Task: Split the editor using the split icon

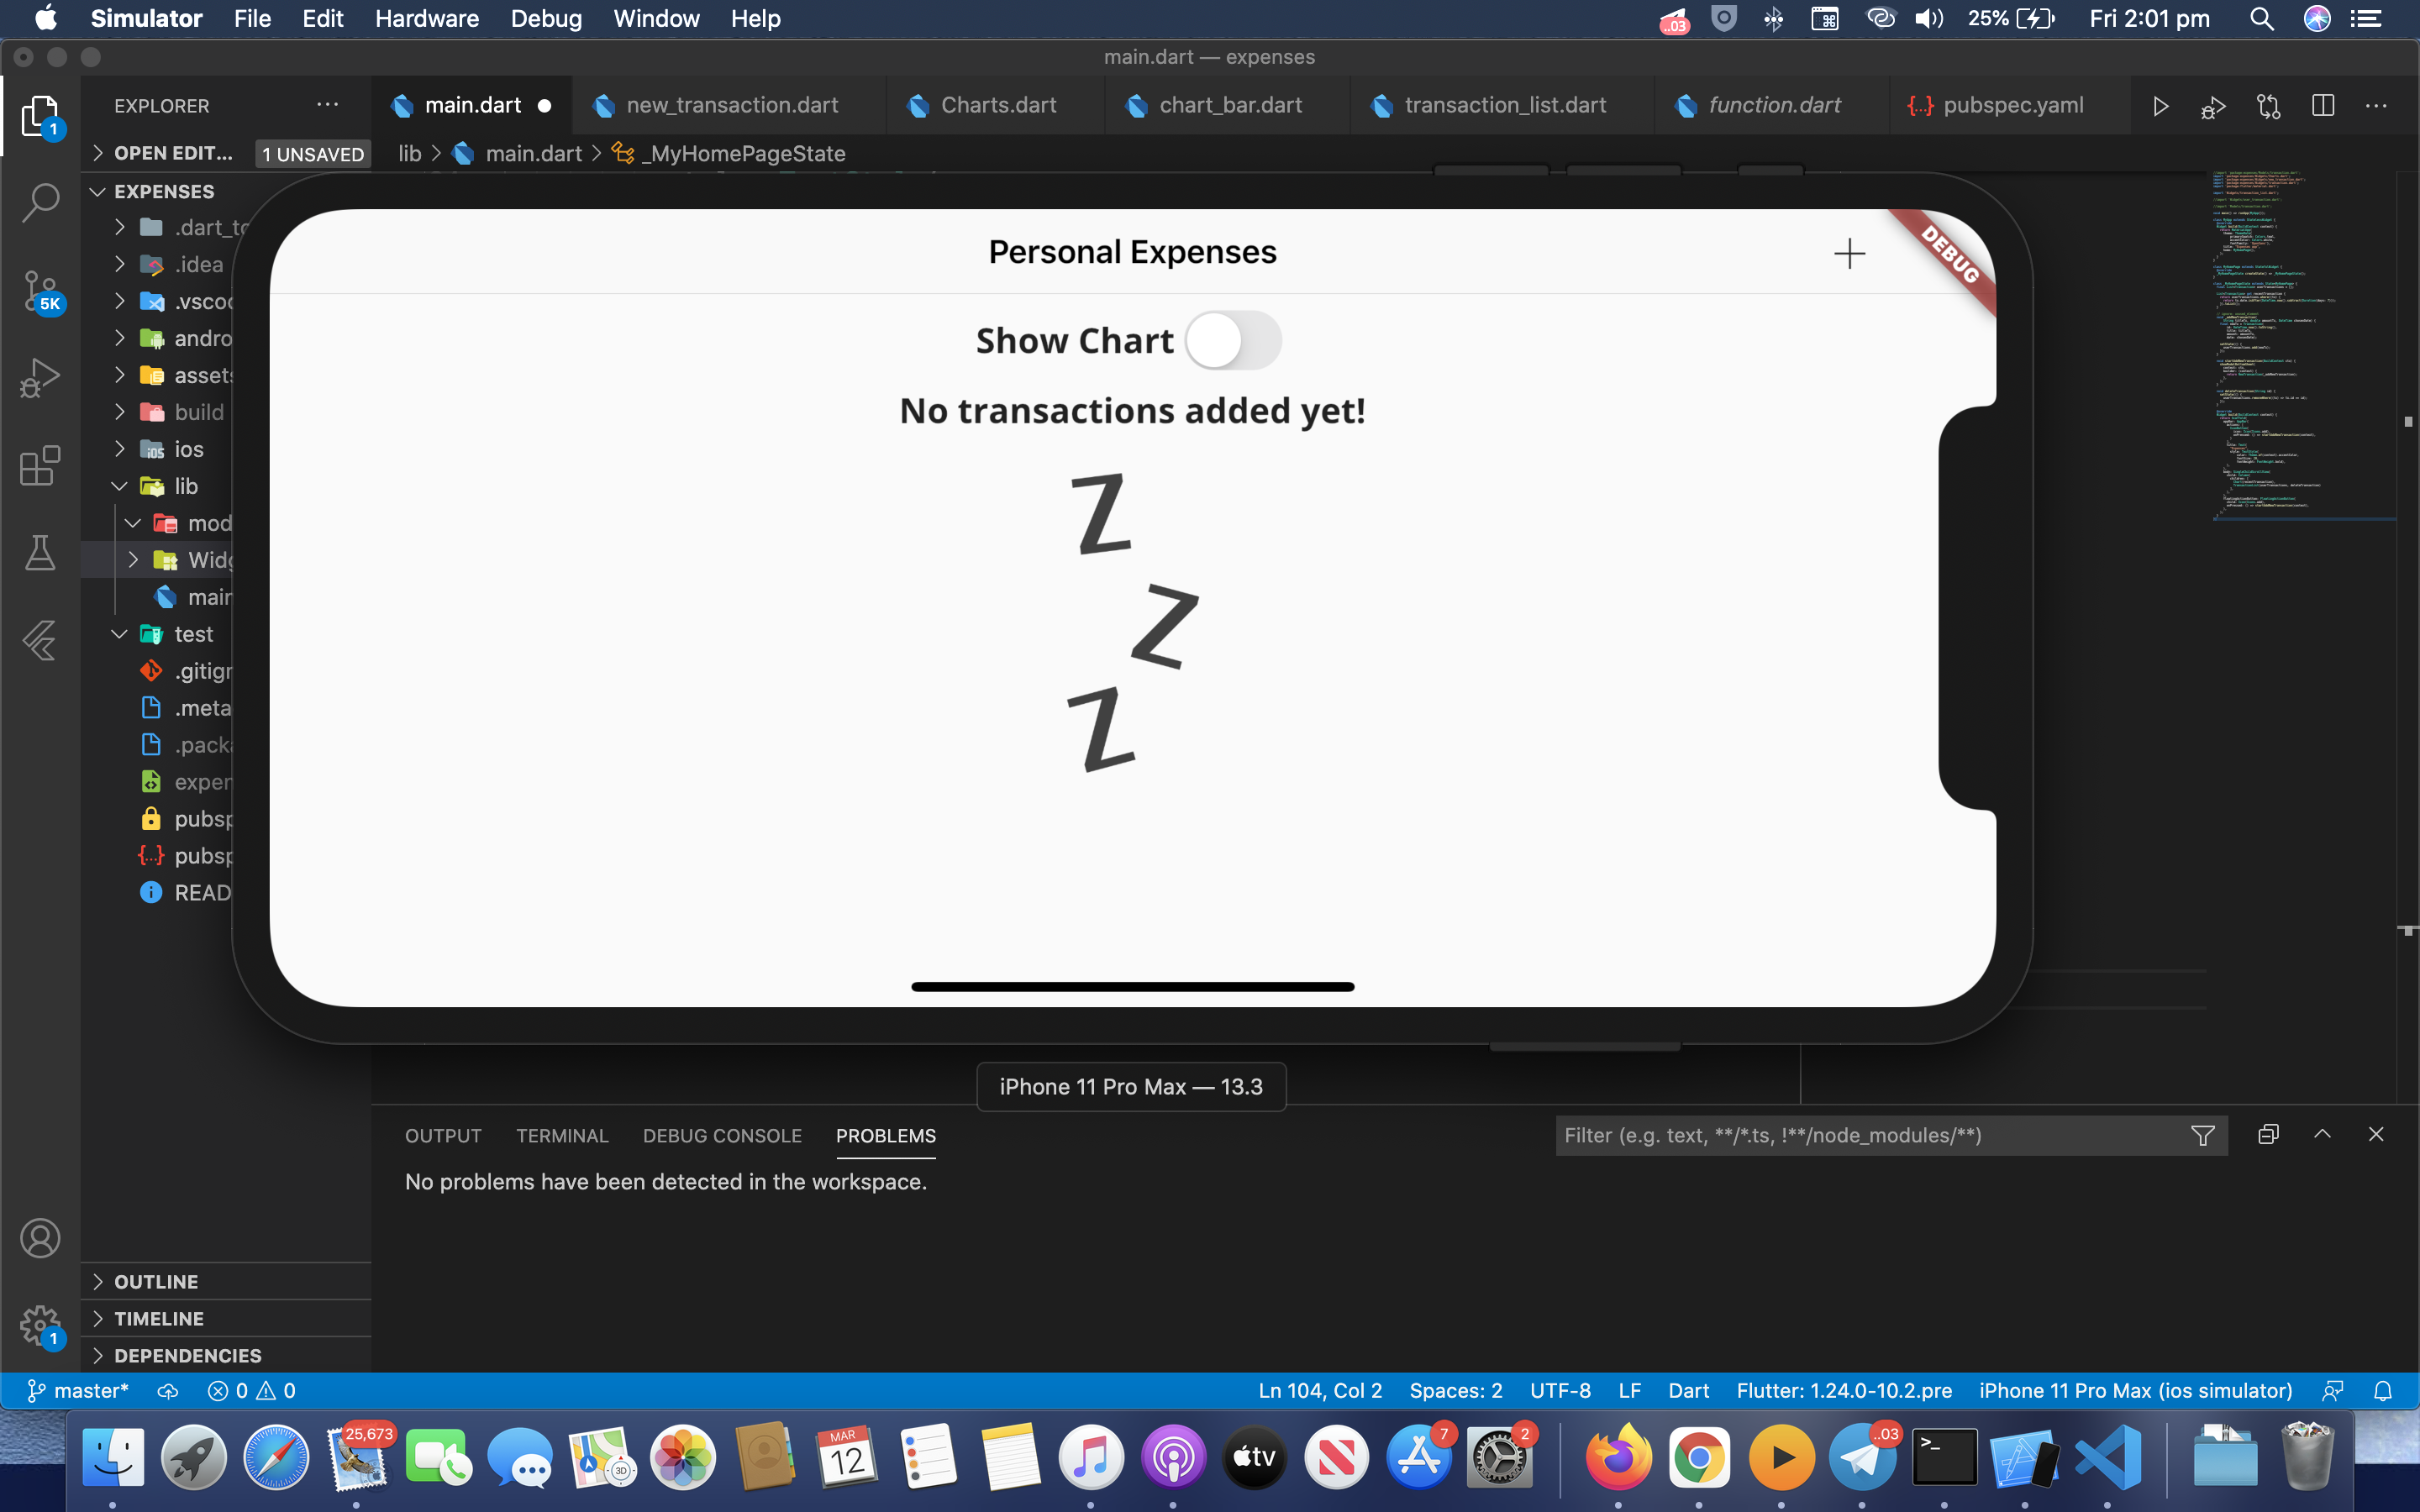Action: (x=2322, y=105)
